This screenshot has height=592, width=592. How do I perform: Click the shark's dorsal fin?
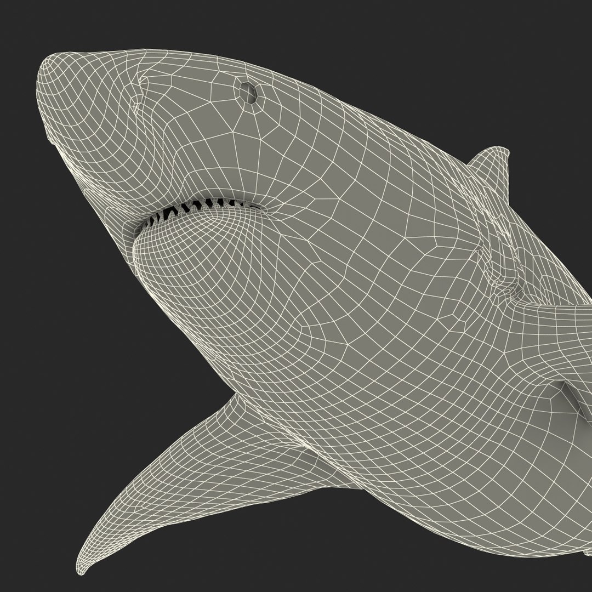(x=491, y=172)
